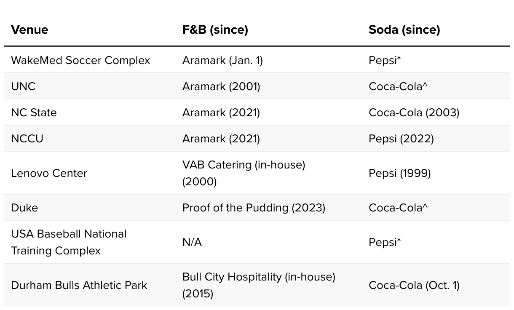Click the N/A food and beverage cell

pos(192,242)
